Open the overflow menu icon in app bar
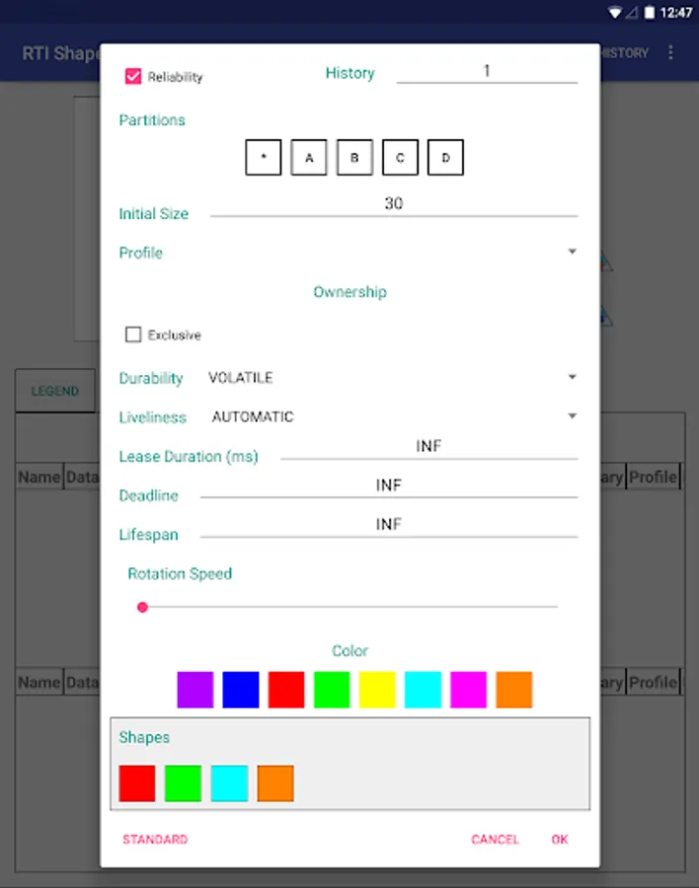The image size is (699, 888). point(670,52)
